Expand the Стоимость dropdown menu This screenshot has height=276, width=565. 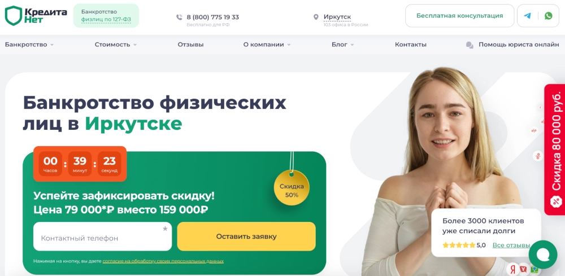[x=116, y=45]
